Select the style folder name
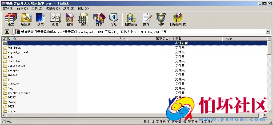Image resolution: width=273 pixels, height=125 pixels. point(12,111)
